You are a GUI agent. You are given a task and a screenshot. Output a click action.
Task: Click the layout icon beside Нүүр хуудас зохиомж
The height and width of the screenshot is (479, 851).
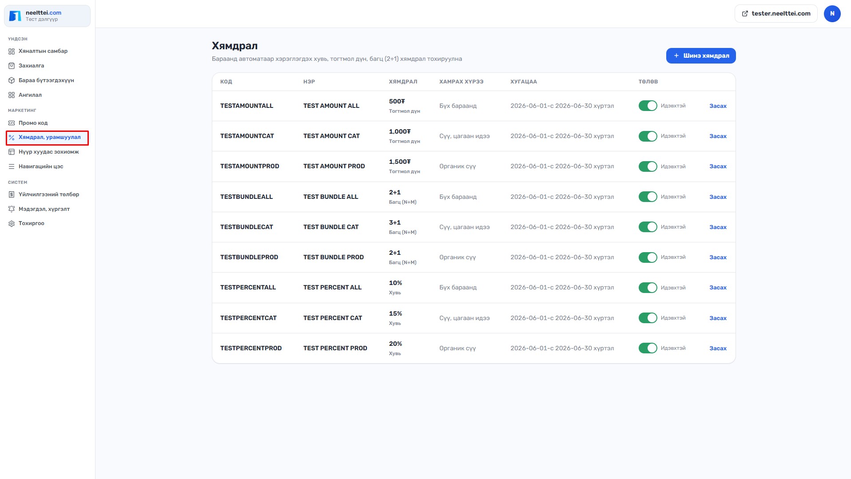(x=12, y=152)
